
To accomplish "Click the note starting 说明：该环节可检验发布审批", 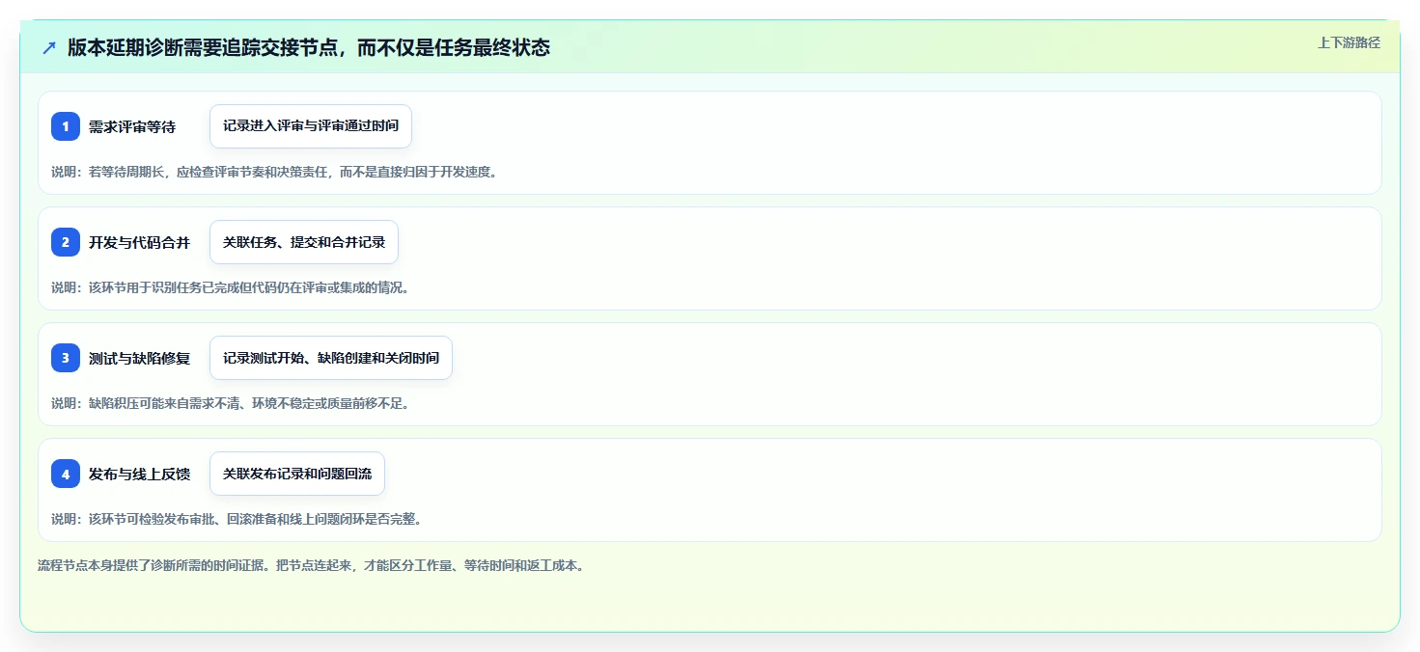I will click(237, 519).
